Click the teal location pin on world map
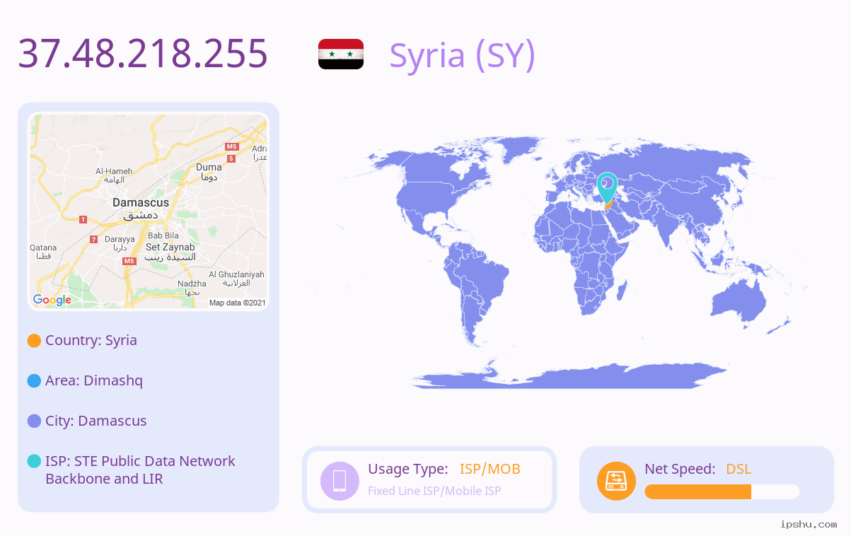 tap(607, 188)
